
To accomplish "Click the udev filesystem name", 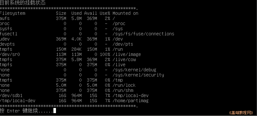I will pyautogui.click(x=5, y=39).
